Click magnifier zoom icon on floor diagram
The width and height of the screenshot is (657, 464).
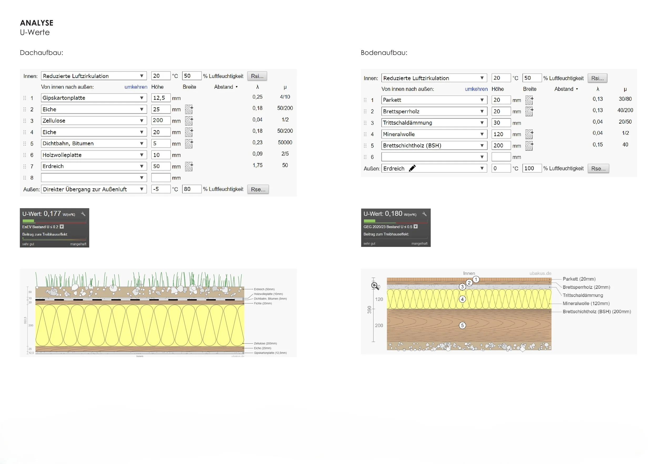point(374,286)
